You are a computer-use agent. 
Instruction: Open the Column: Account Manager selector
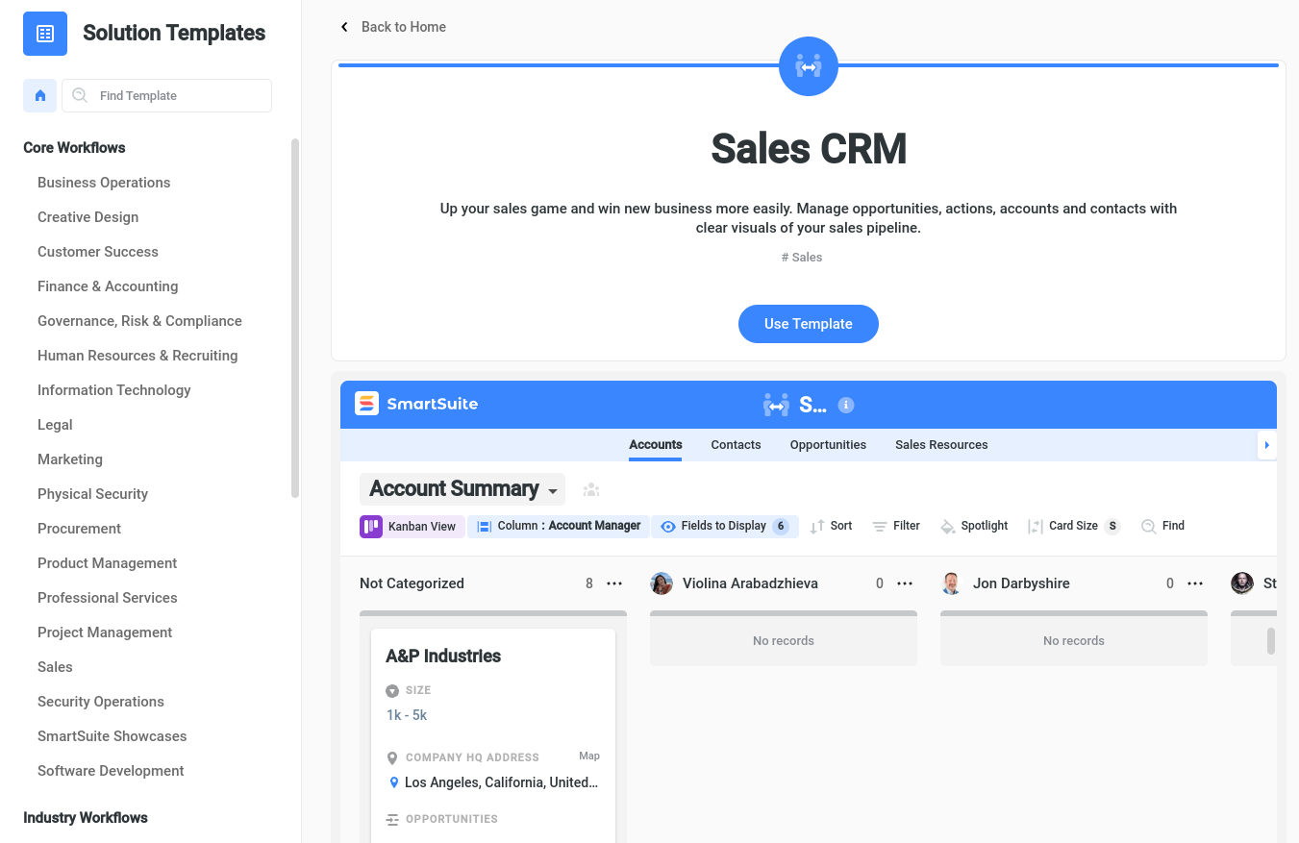(x=559, y=526)
